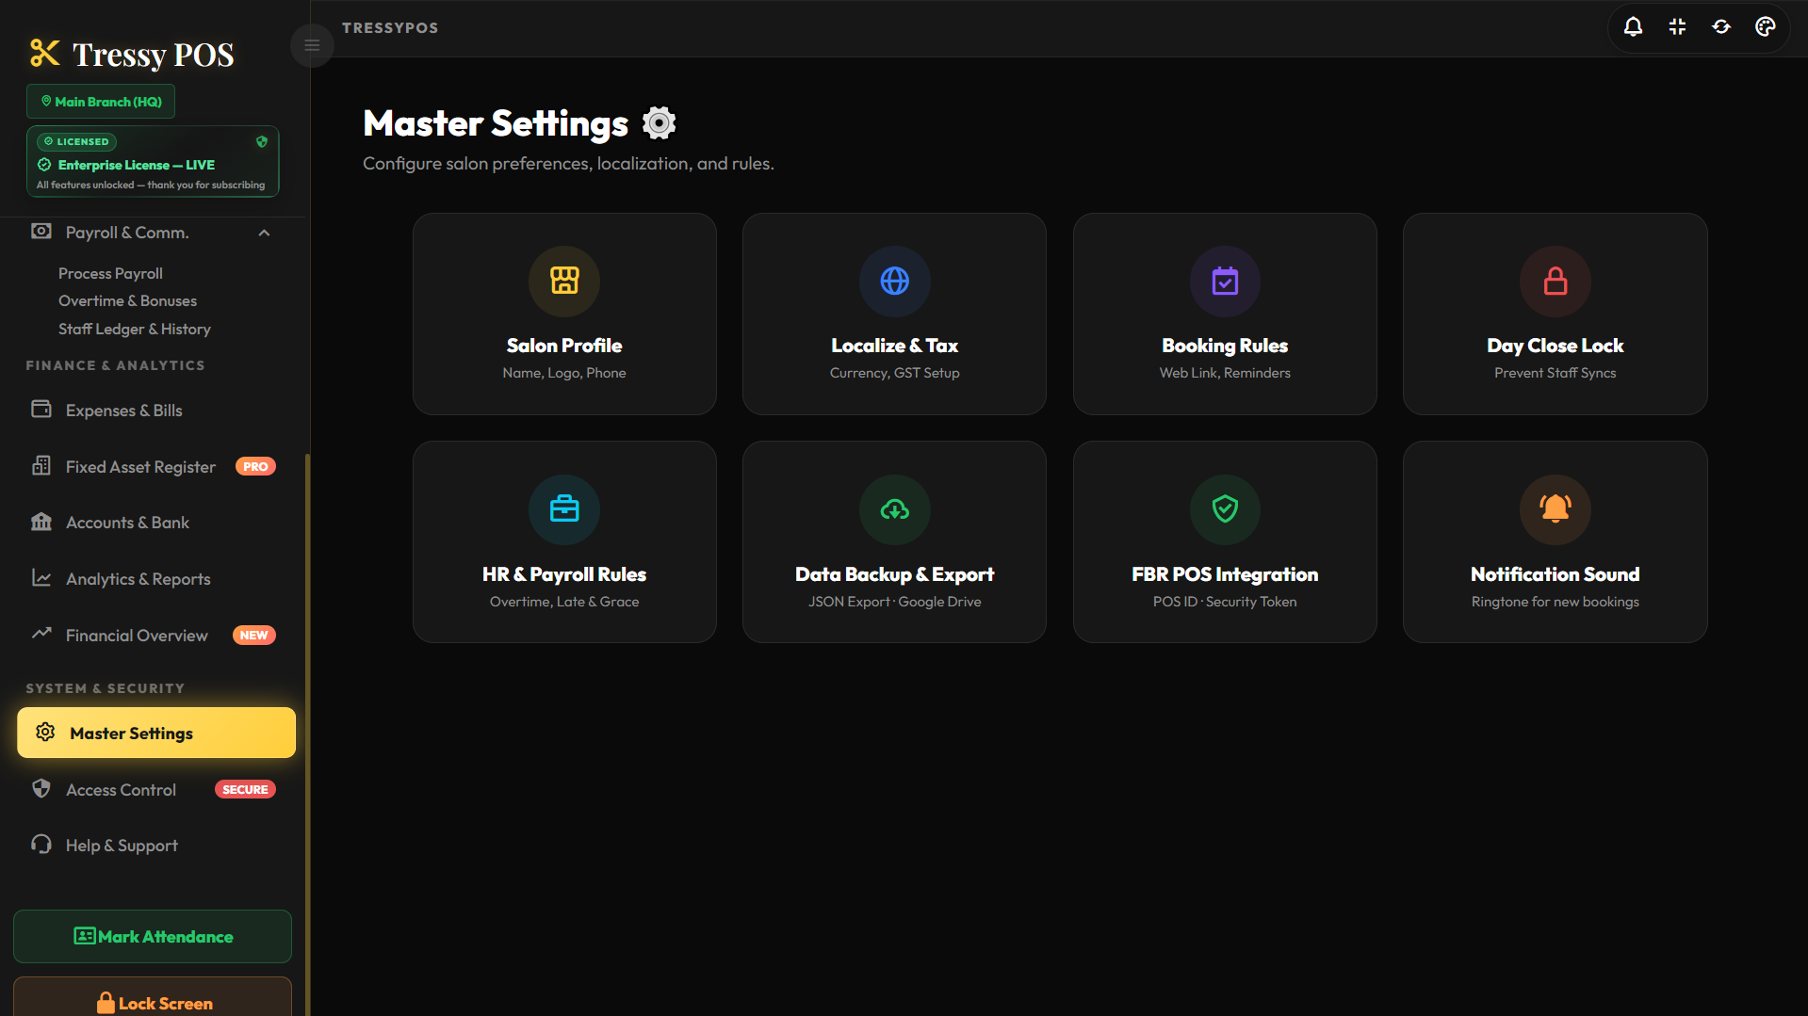Screen dimensions: 1808x1016
Task: Open Expenses & Bills menu item
Action: pos(123,411)
